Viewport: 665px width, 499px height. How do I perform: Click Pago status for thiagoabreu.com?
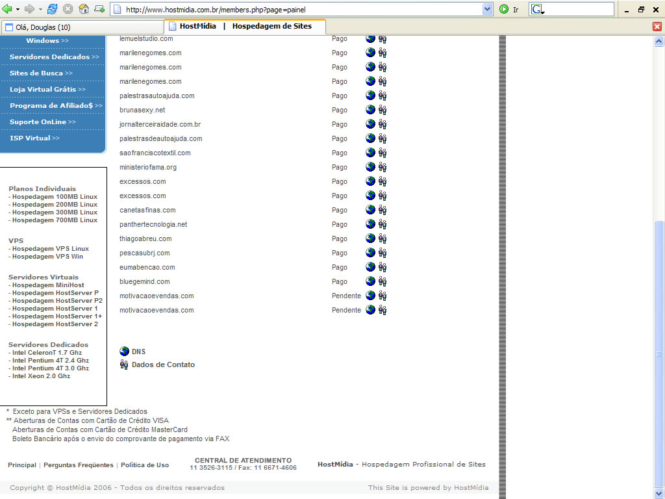click(339, 239)
